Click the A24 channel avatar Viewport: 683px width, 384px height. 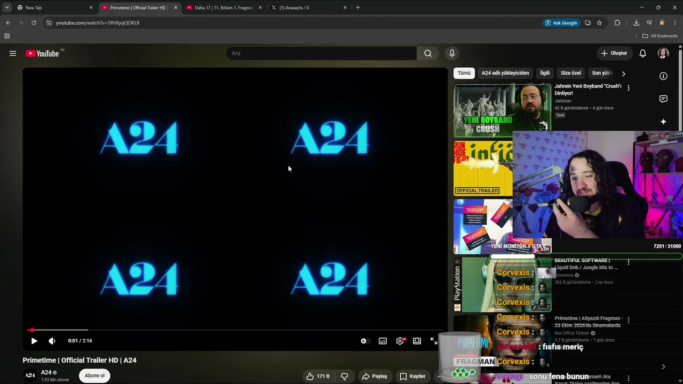30,375
